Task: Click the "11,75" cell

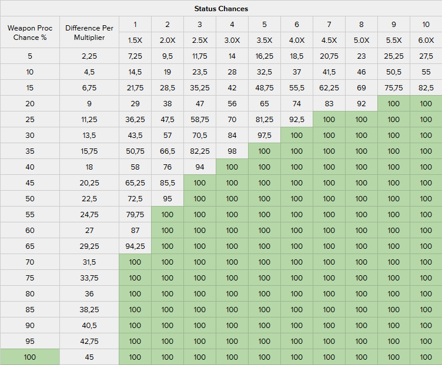Action: click(200, 56)
